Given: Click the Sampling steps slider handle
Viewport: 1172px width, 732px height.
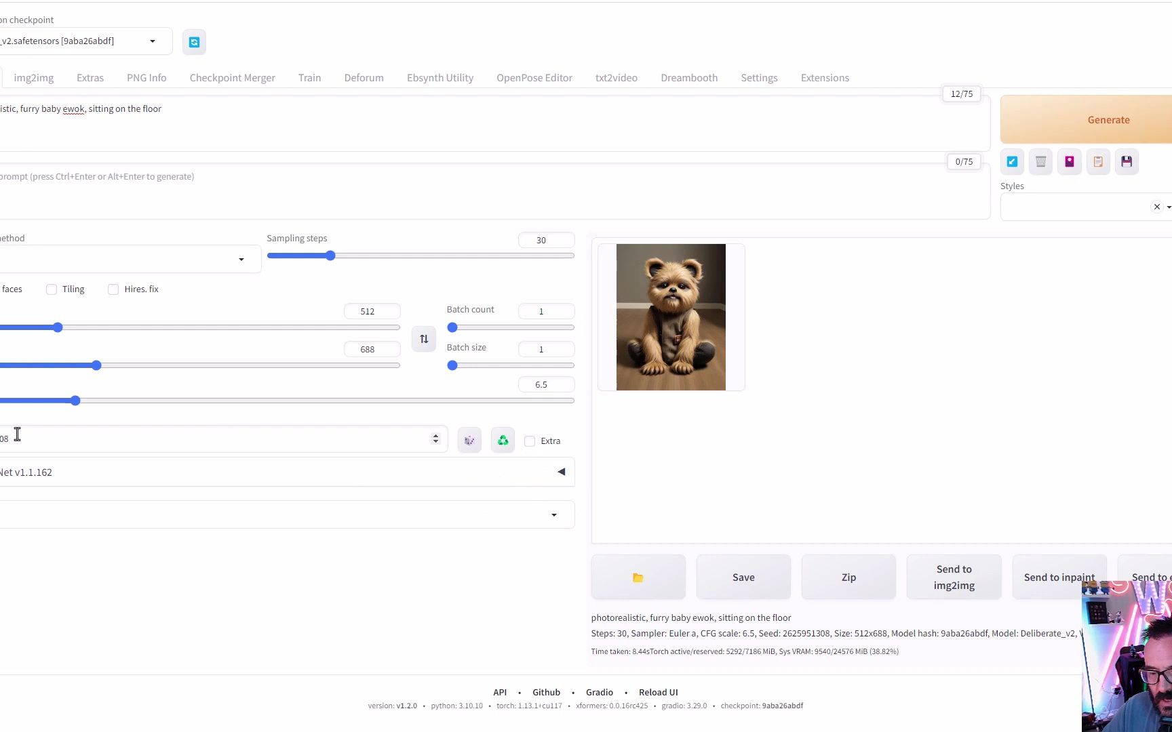Looking at the screenshot, I should click(x=330, y=256).
